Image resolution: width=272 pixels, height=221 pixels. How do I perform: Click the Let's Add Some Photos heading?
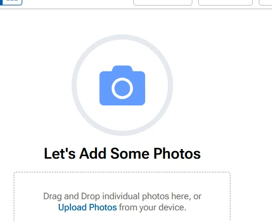click(122, 154)
